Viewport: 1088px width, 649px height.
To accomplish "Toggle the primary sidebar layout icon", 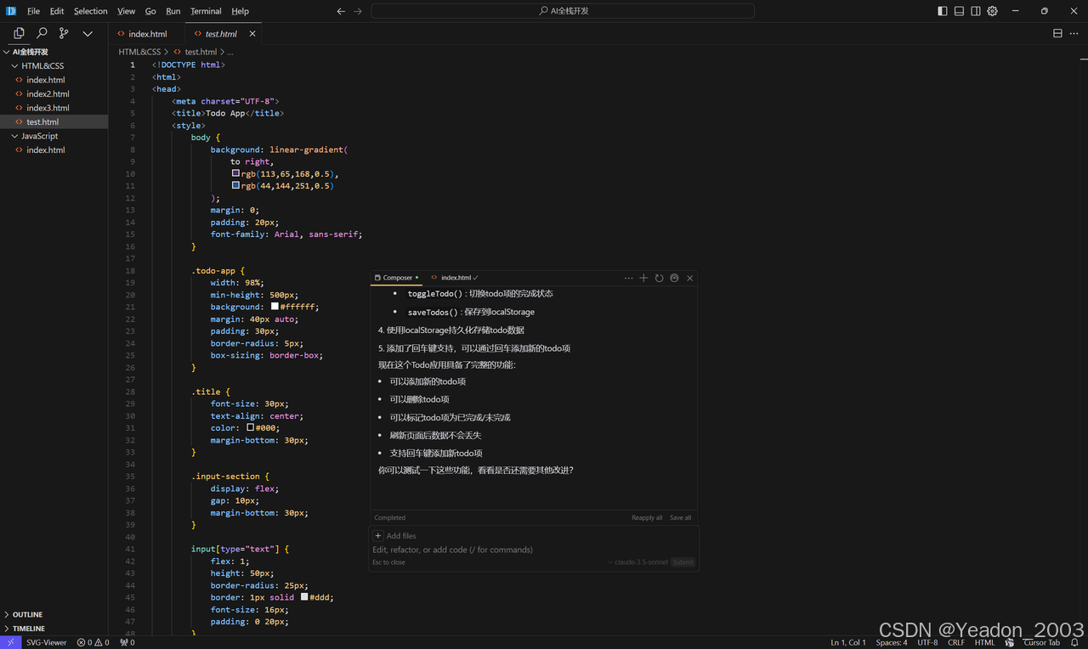I will (x=943, y=11).
